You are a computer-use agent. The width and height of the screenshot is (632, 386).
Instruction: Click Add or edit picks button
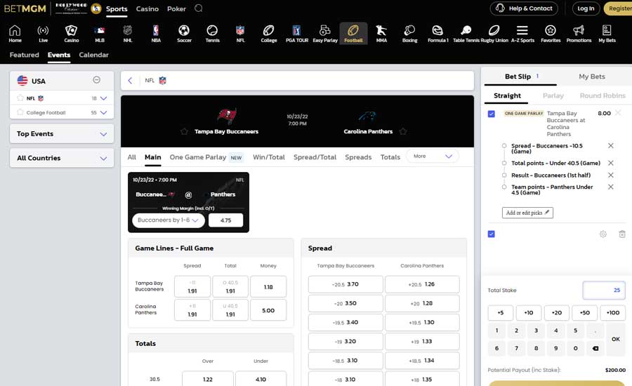coord(527,213)
